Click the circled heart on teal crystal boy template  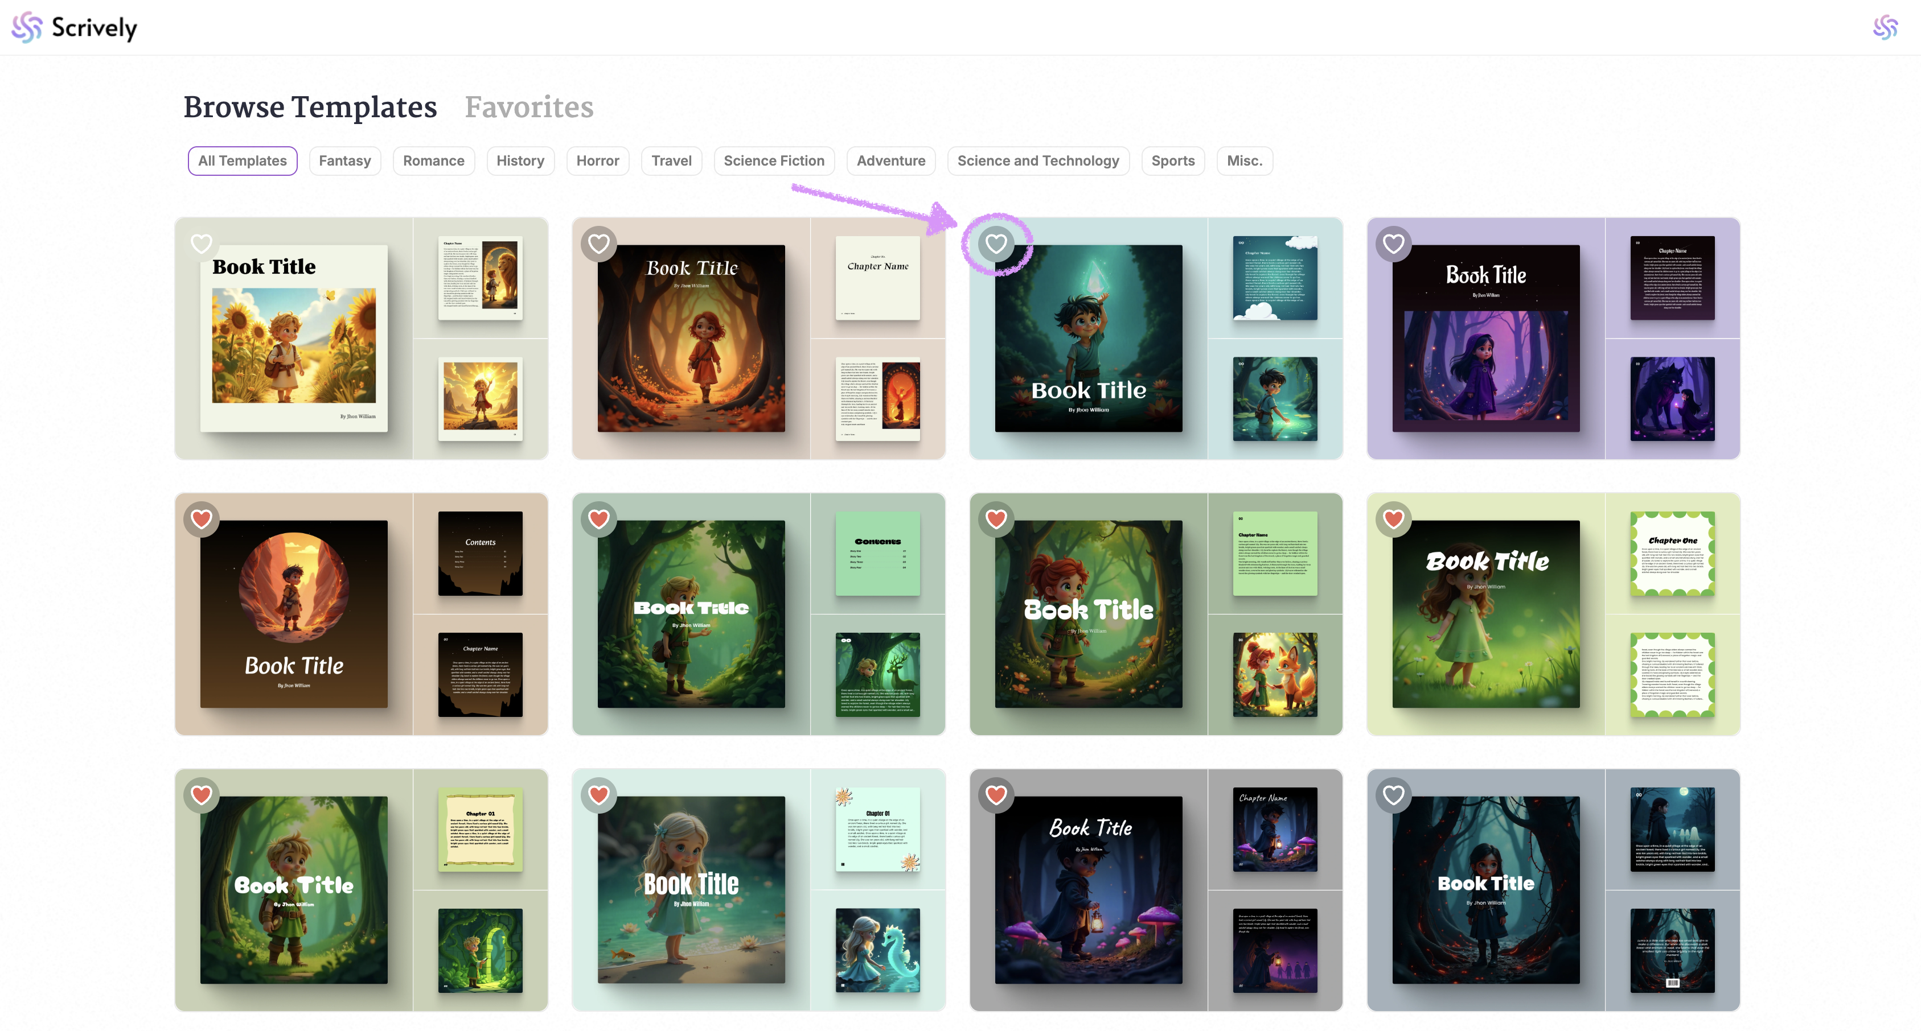996,244
